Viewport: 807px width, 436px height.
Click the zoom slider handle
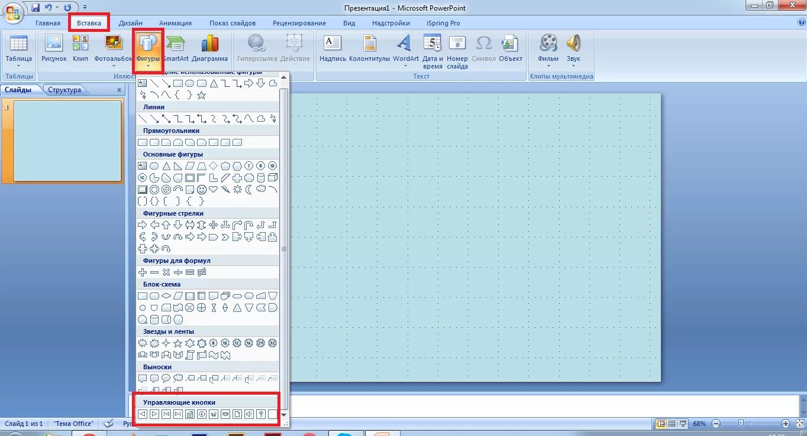point(741,424)
